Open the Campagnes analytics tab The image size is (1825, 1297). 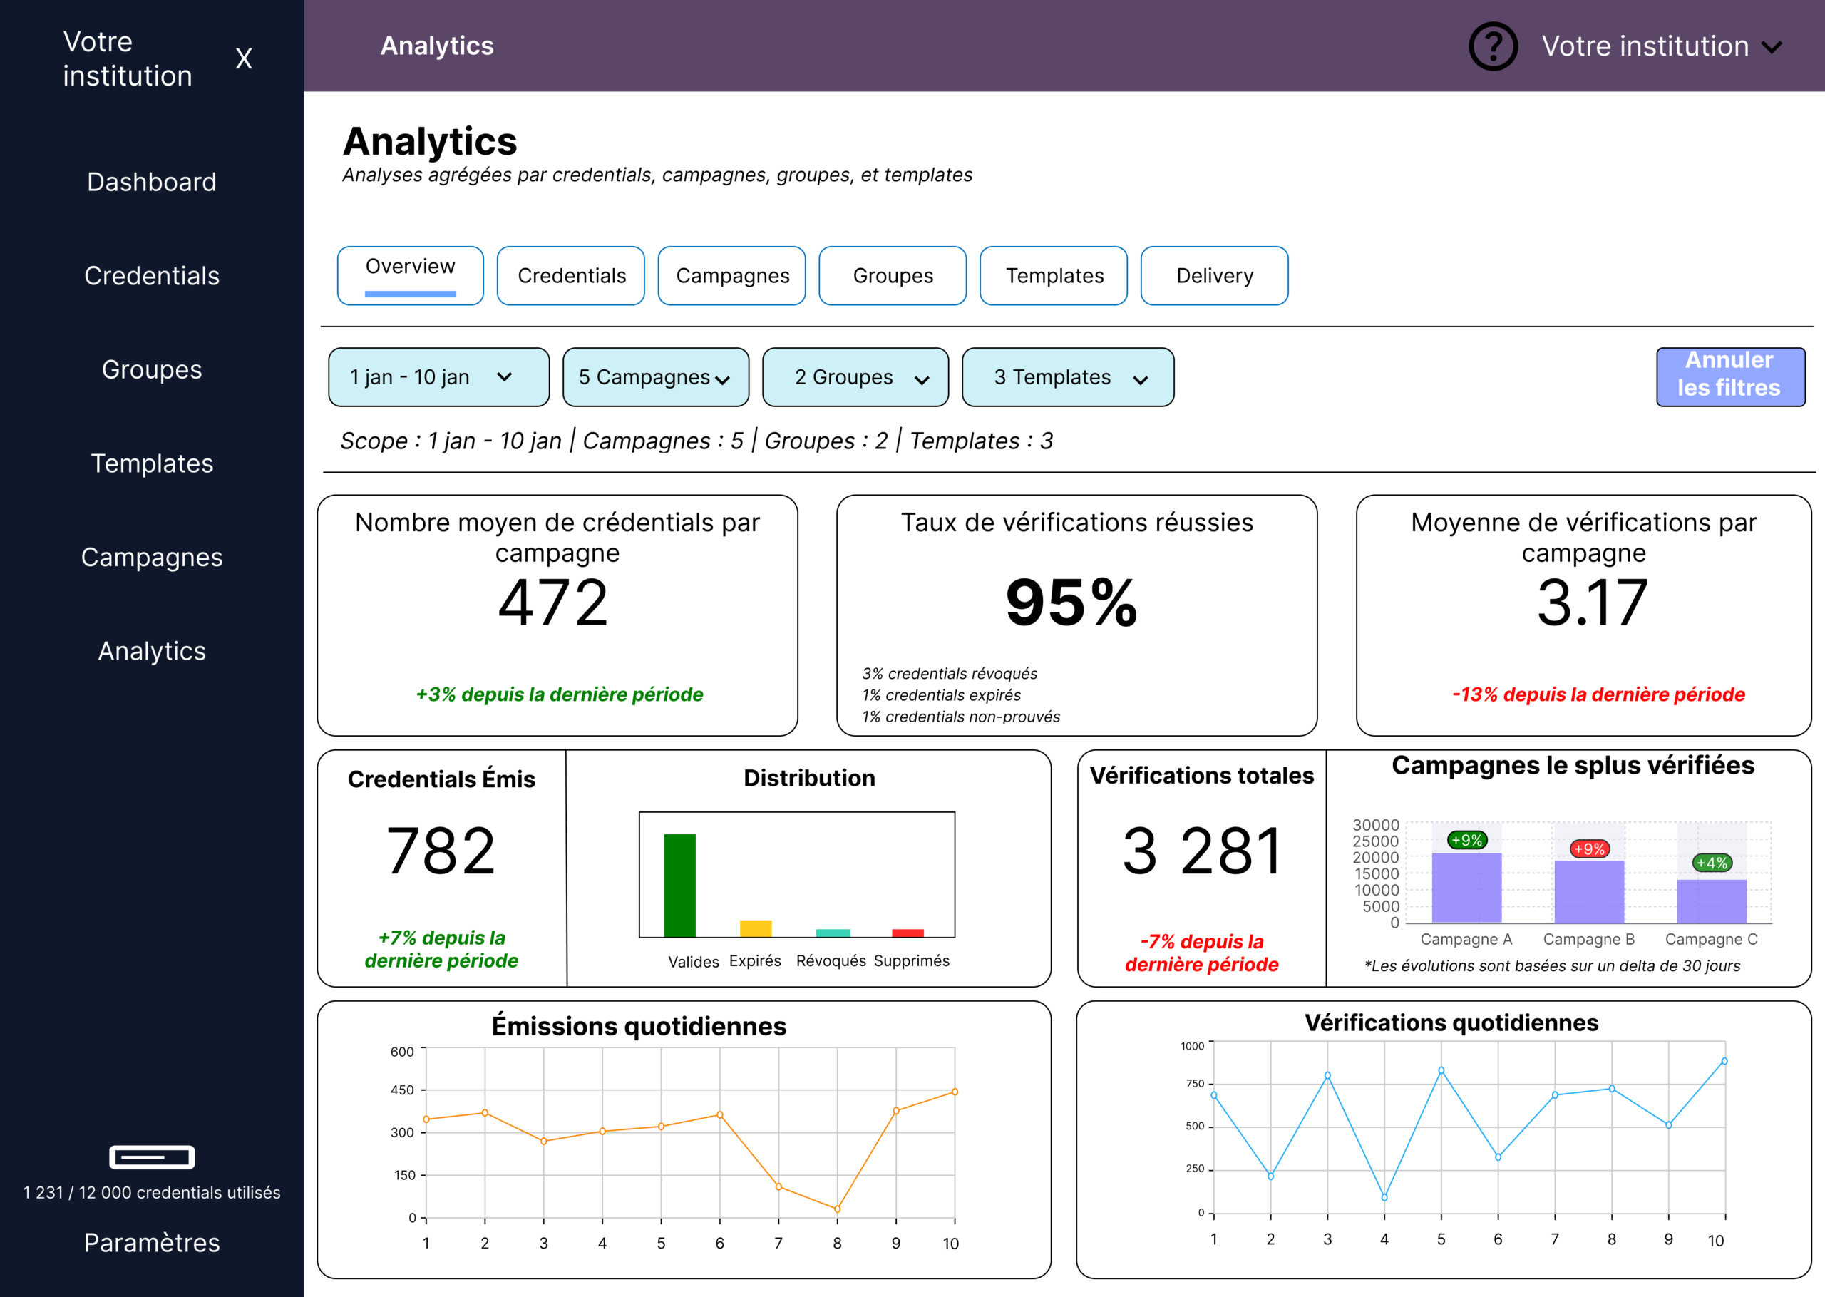point(731,275)
